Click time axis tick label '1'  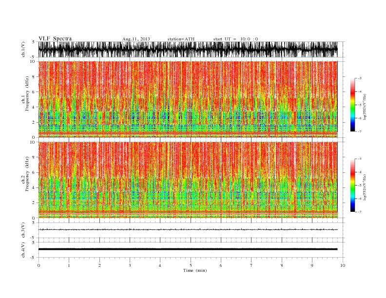[x=69, y=265]
